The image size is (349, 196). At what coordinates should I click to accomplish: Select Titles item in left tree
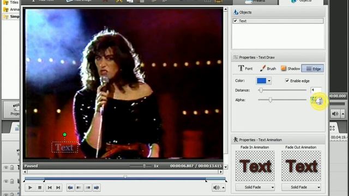(11, 2)
